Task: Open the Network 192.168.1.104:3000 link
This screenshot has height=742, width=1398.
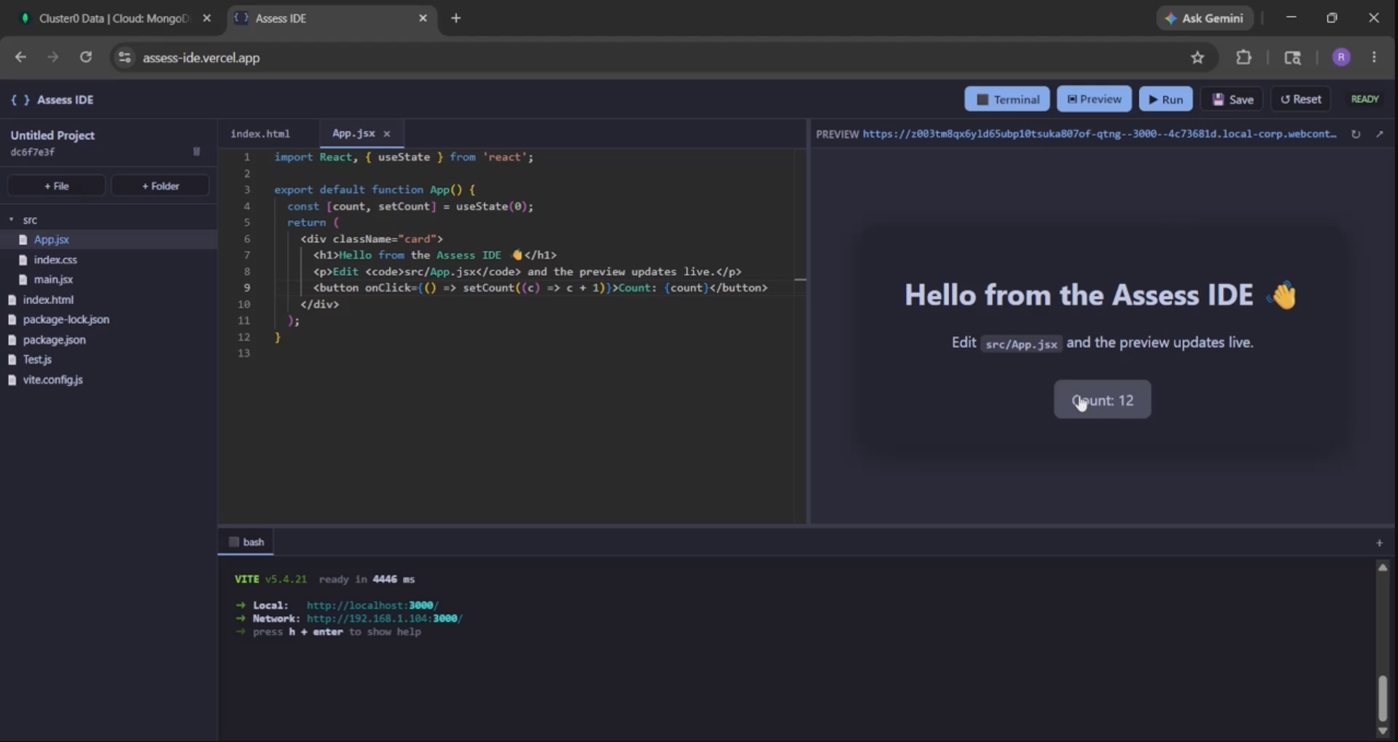Action: tap(384, 619)
